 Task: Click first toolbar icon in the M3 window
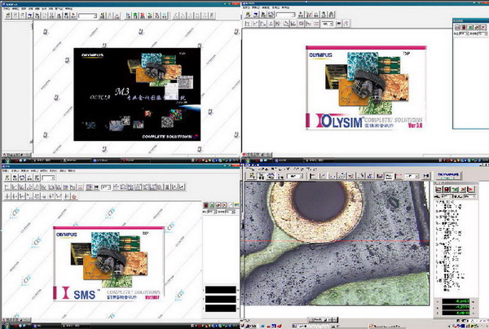(7, 15)
